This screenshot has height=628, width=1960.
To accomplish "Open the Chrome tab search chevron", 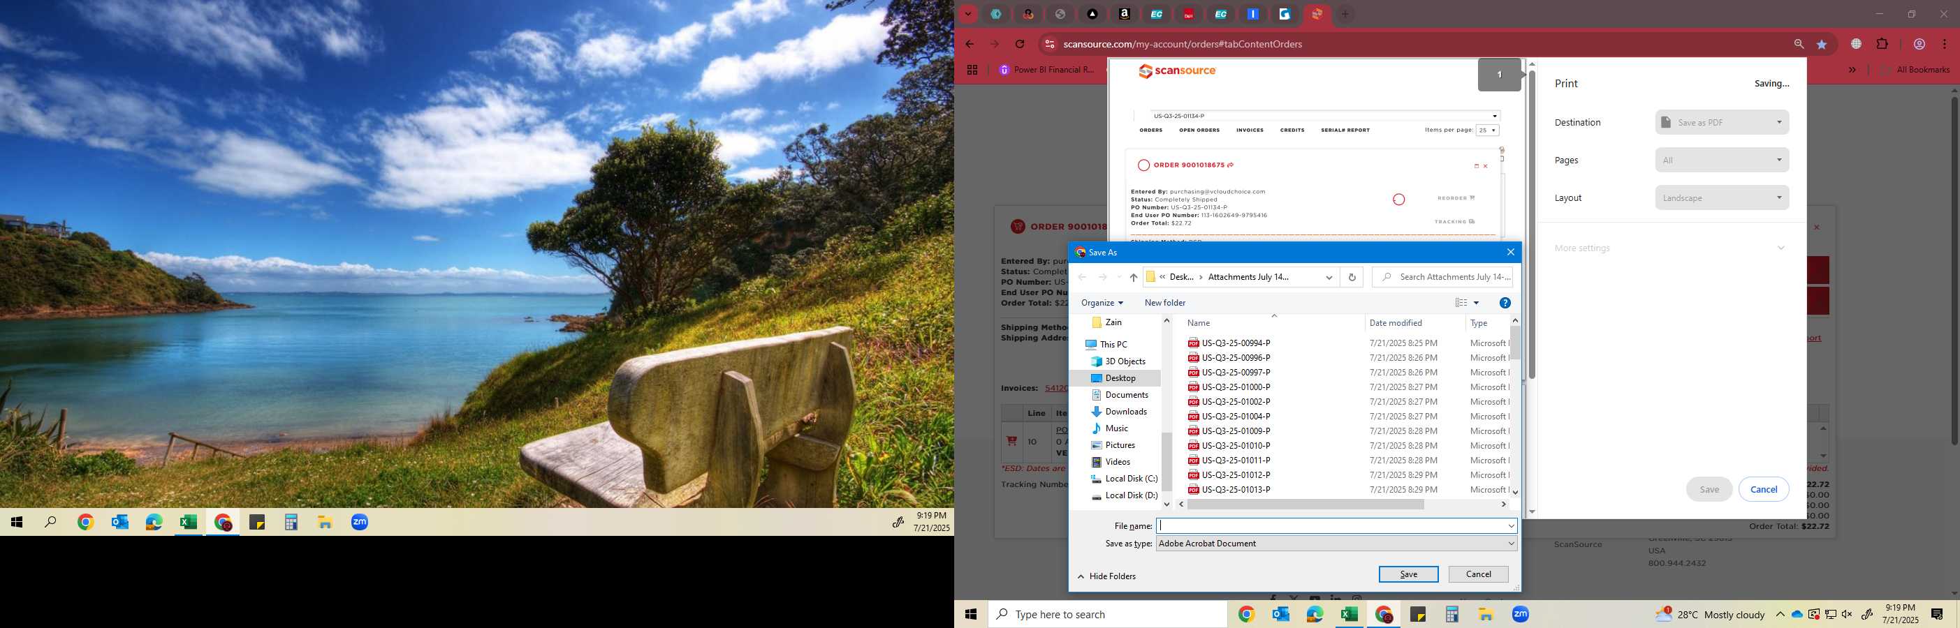I will [x=968, y=14].
